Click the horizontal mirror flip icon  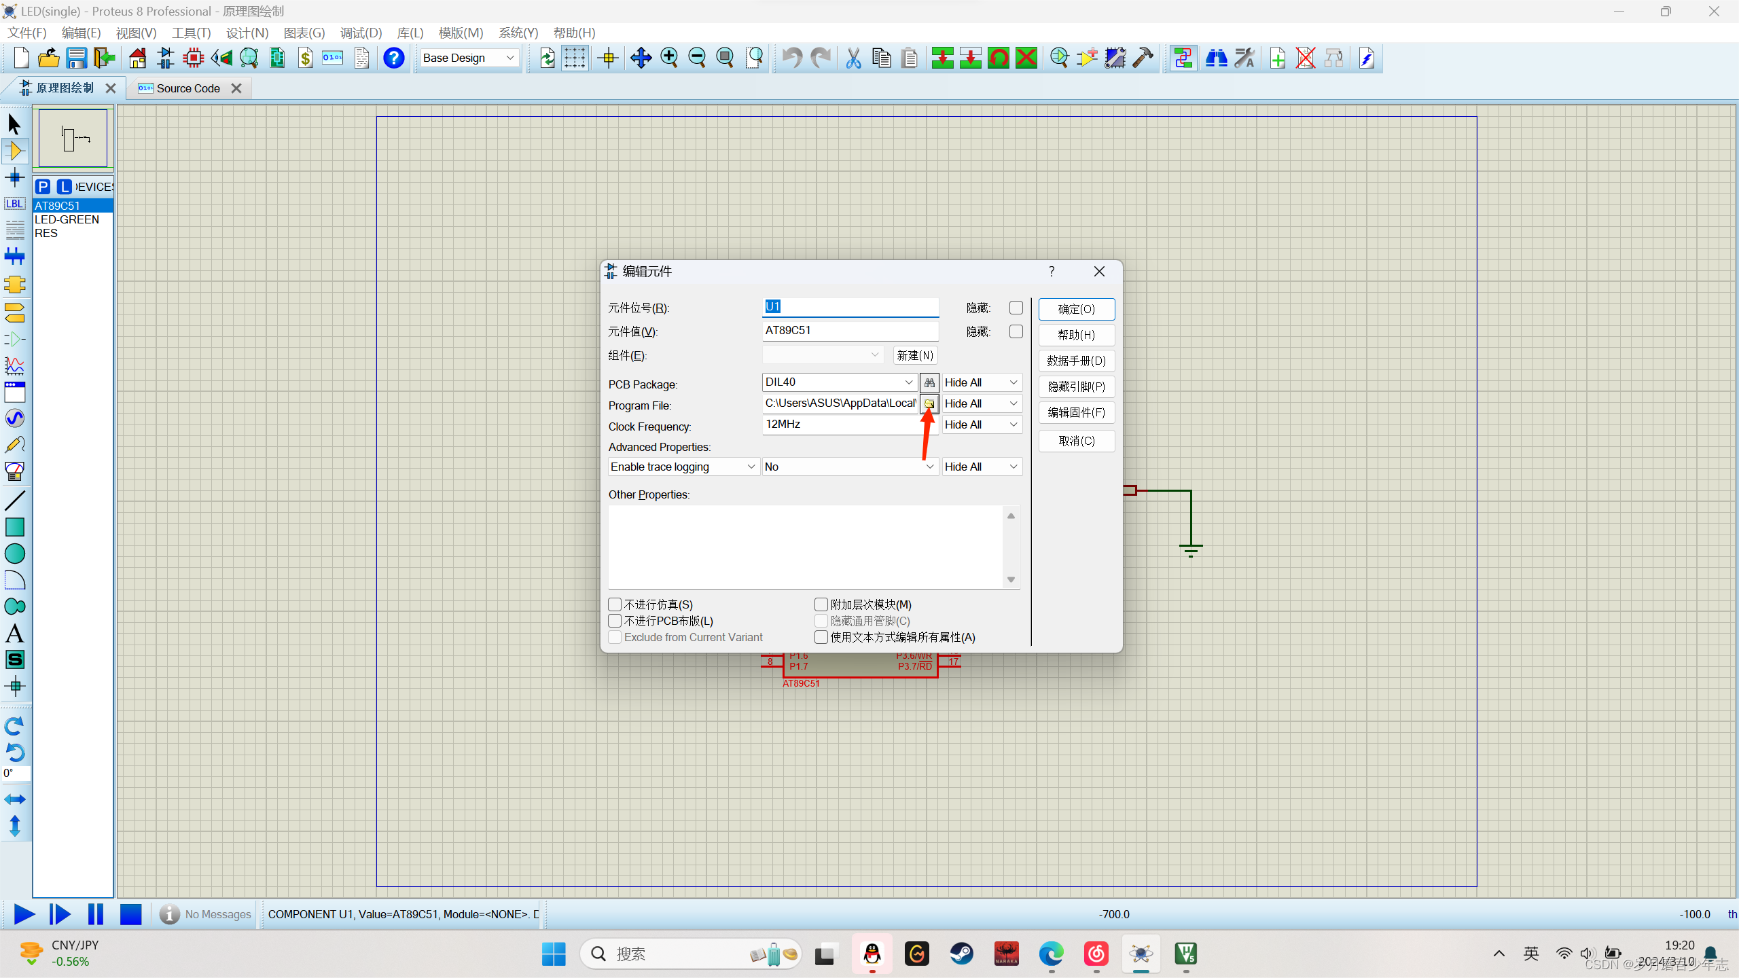[14, 799]
